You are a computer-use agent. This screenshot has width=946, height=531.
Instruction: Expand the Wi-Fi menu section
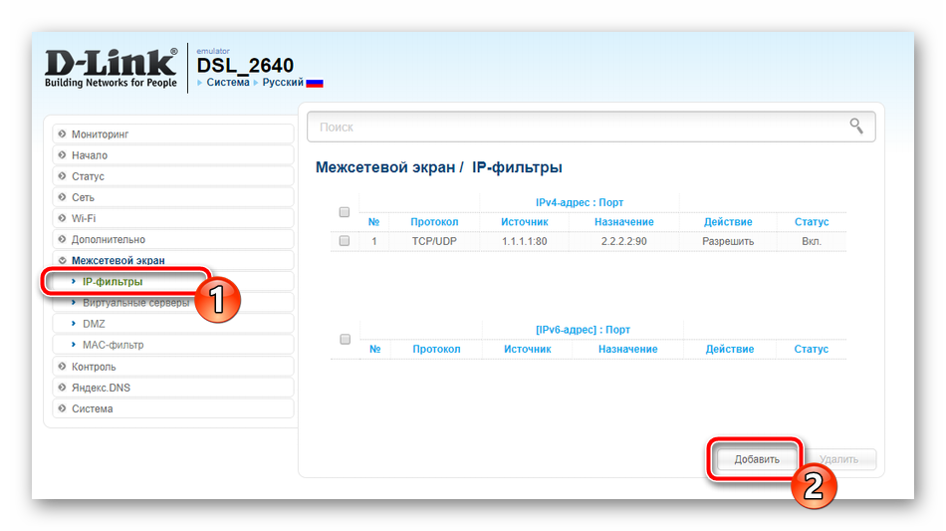pyautogui.click(x=173, y=218)
